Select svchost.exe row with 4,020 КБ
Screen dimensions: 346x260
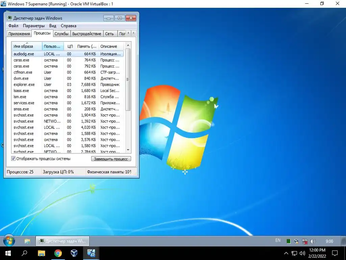pos(68,127)
